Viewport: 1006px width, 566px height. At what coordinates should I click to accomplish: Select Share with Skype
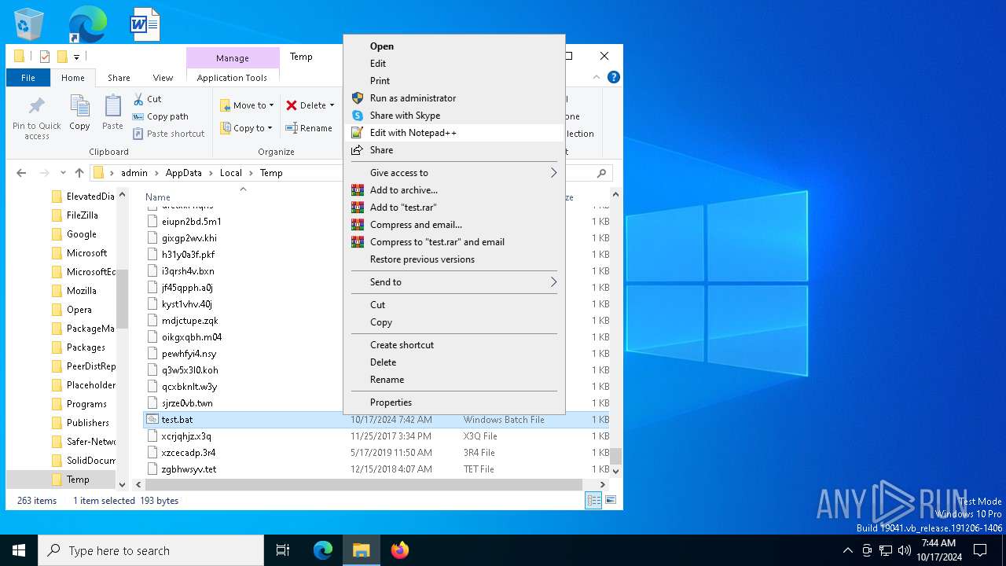454,116
